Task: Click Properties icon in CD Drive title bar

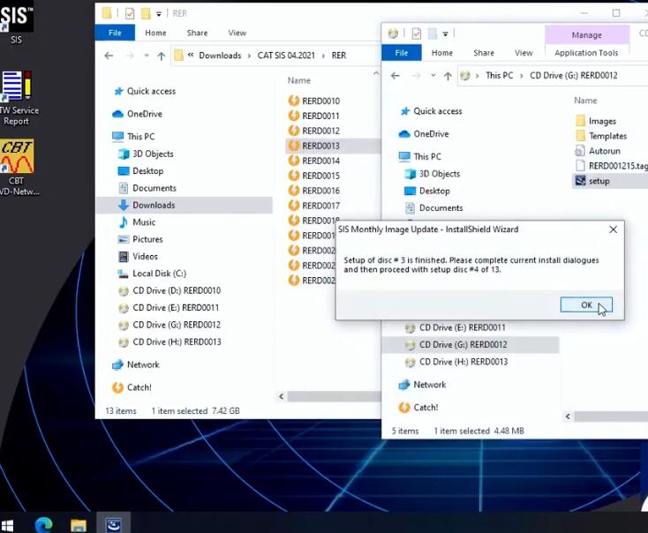Action: (x=416, y=34)
